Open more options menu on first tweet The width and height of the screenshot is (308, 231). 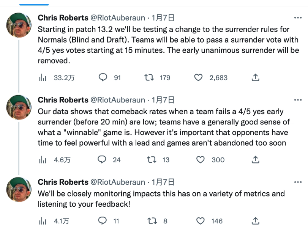[x=298, y=18]
